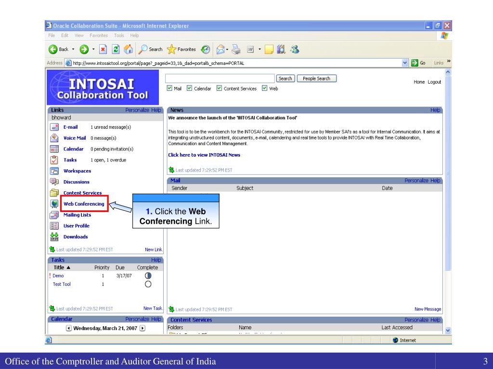The width and height of the screenshot is (493, 369).
Task: Mark the Test Tool task complete
Action: tap(148, 284)
